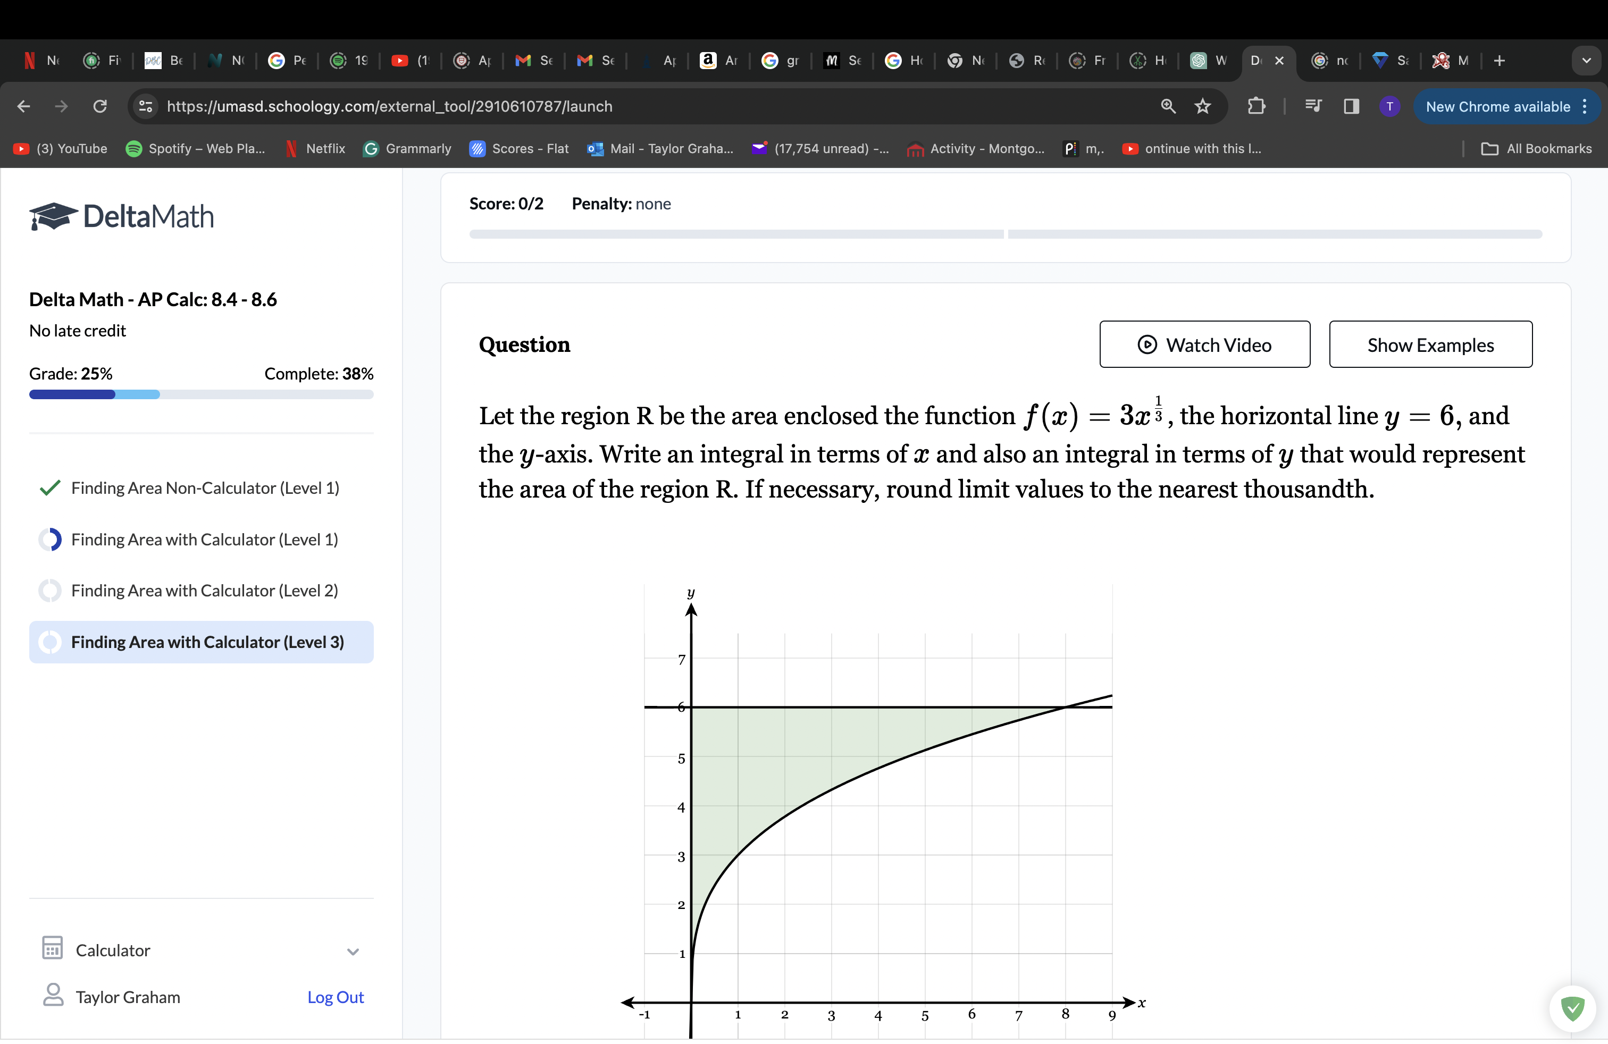
Task: Select Finding Area with Calculator (Level 2)
Action: click(204, 590)
